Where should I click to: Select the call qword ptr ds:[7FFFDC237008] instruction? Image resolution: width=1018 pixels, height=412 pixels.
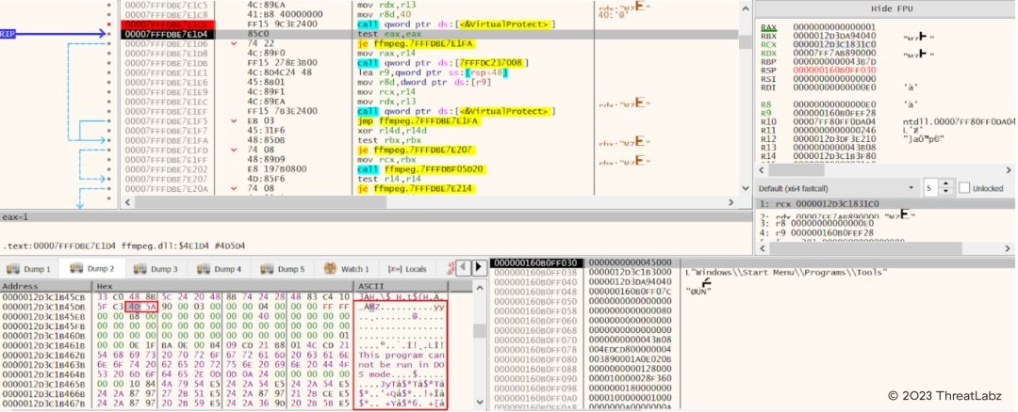pyautogui.click(x=443, y=63)
